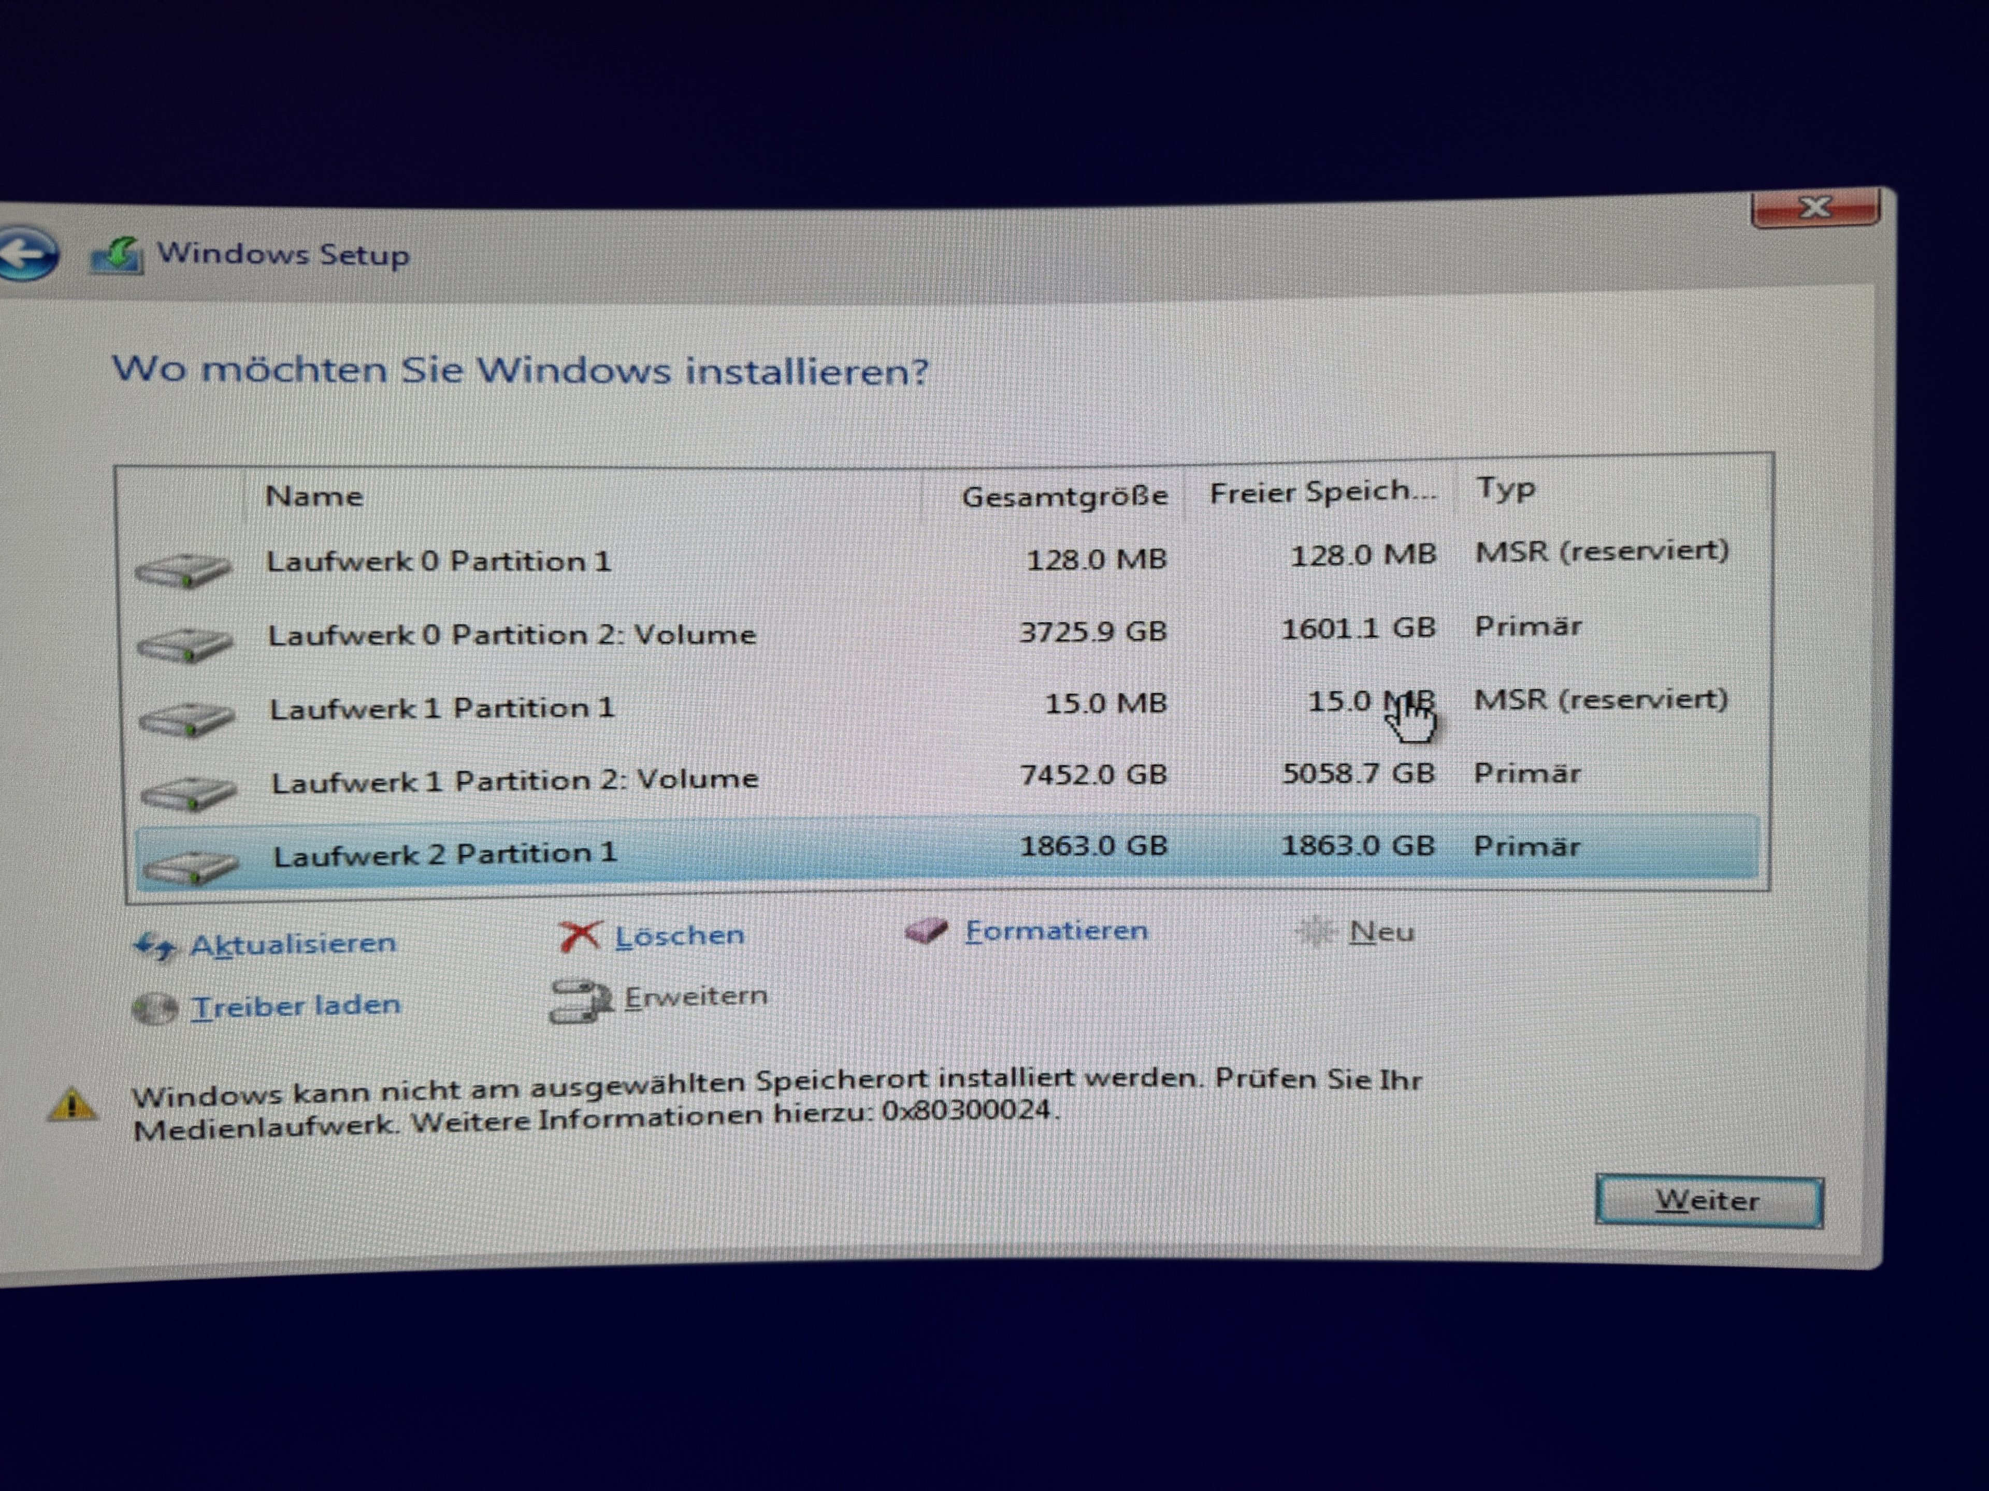Image resolution: width=1989 pixels, height=1491 pixels.
Task: Select Laufwerk 2 Partition 1 row
Action: pos(445,853)
